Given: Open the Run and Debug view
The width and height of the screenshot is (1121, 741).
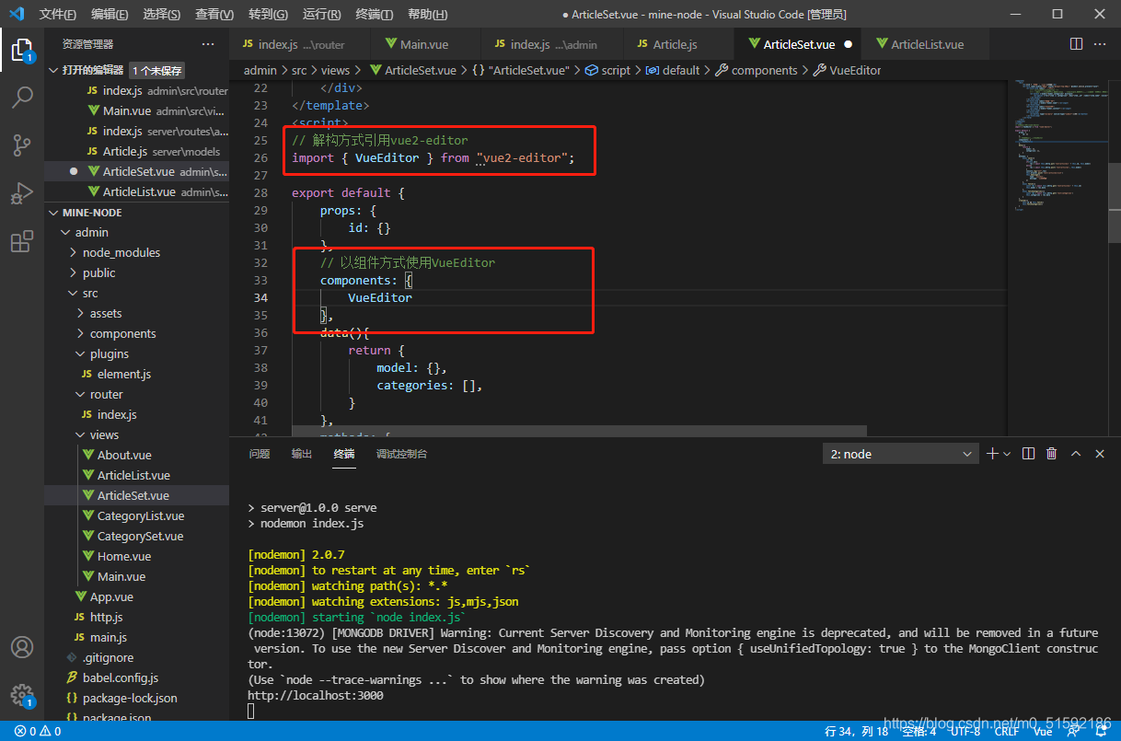Looking at the screenshot, I should [22, 193].
